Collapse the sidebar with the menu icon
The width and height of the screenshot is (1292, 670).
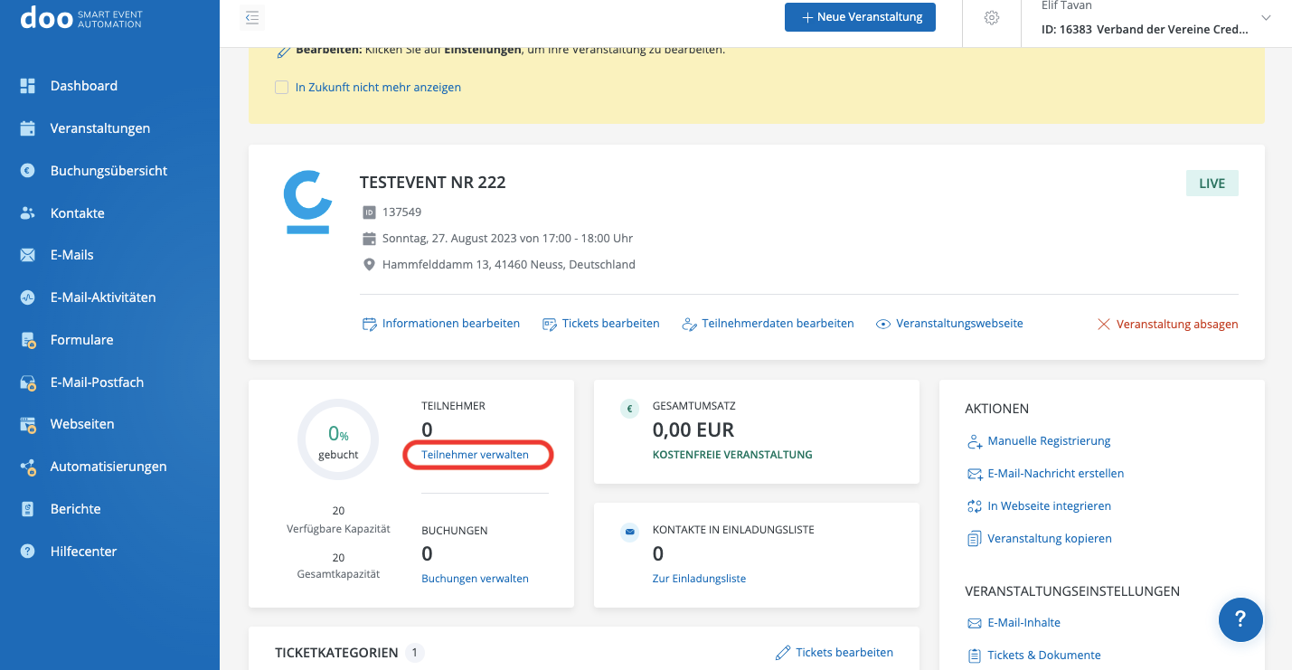[252, 17]
